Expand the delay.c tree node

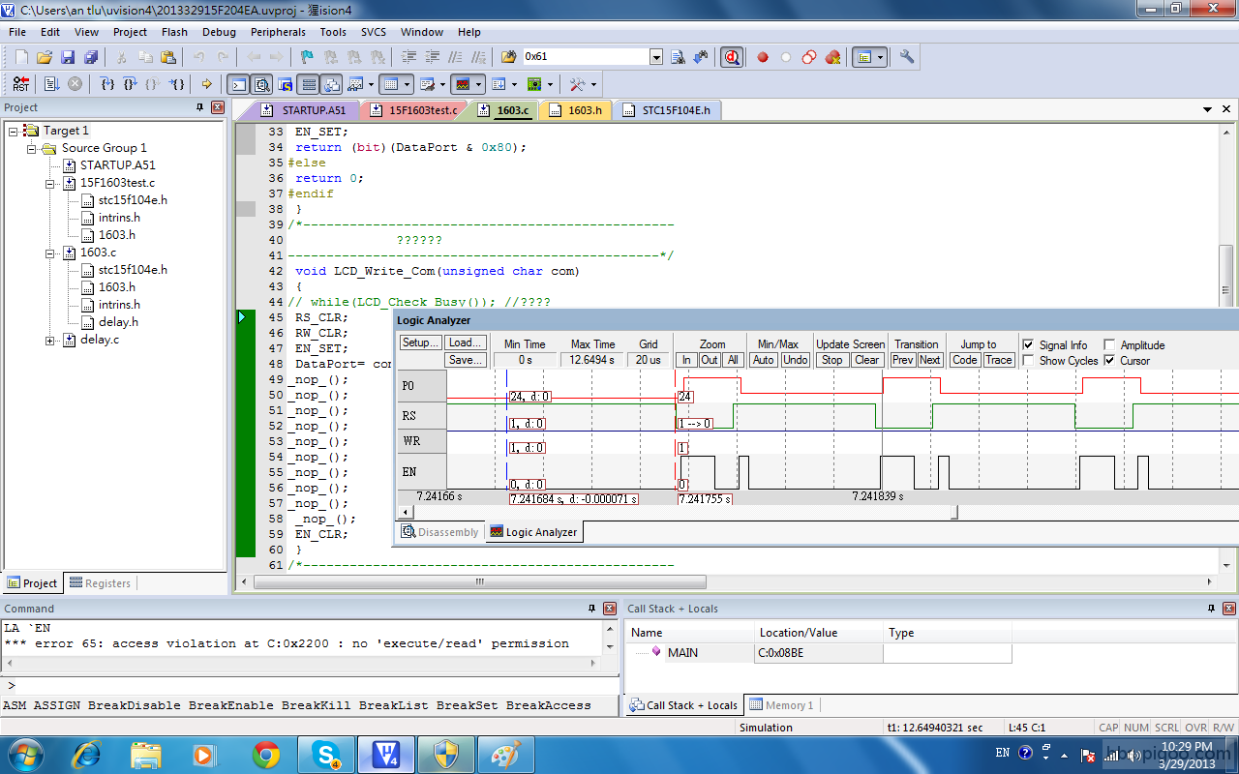49,340
